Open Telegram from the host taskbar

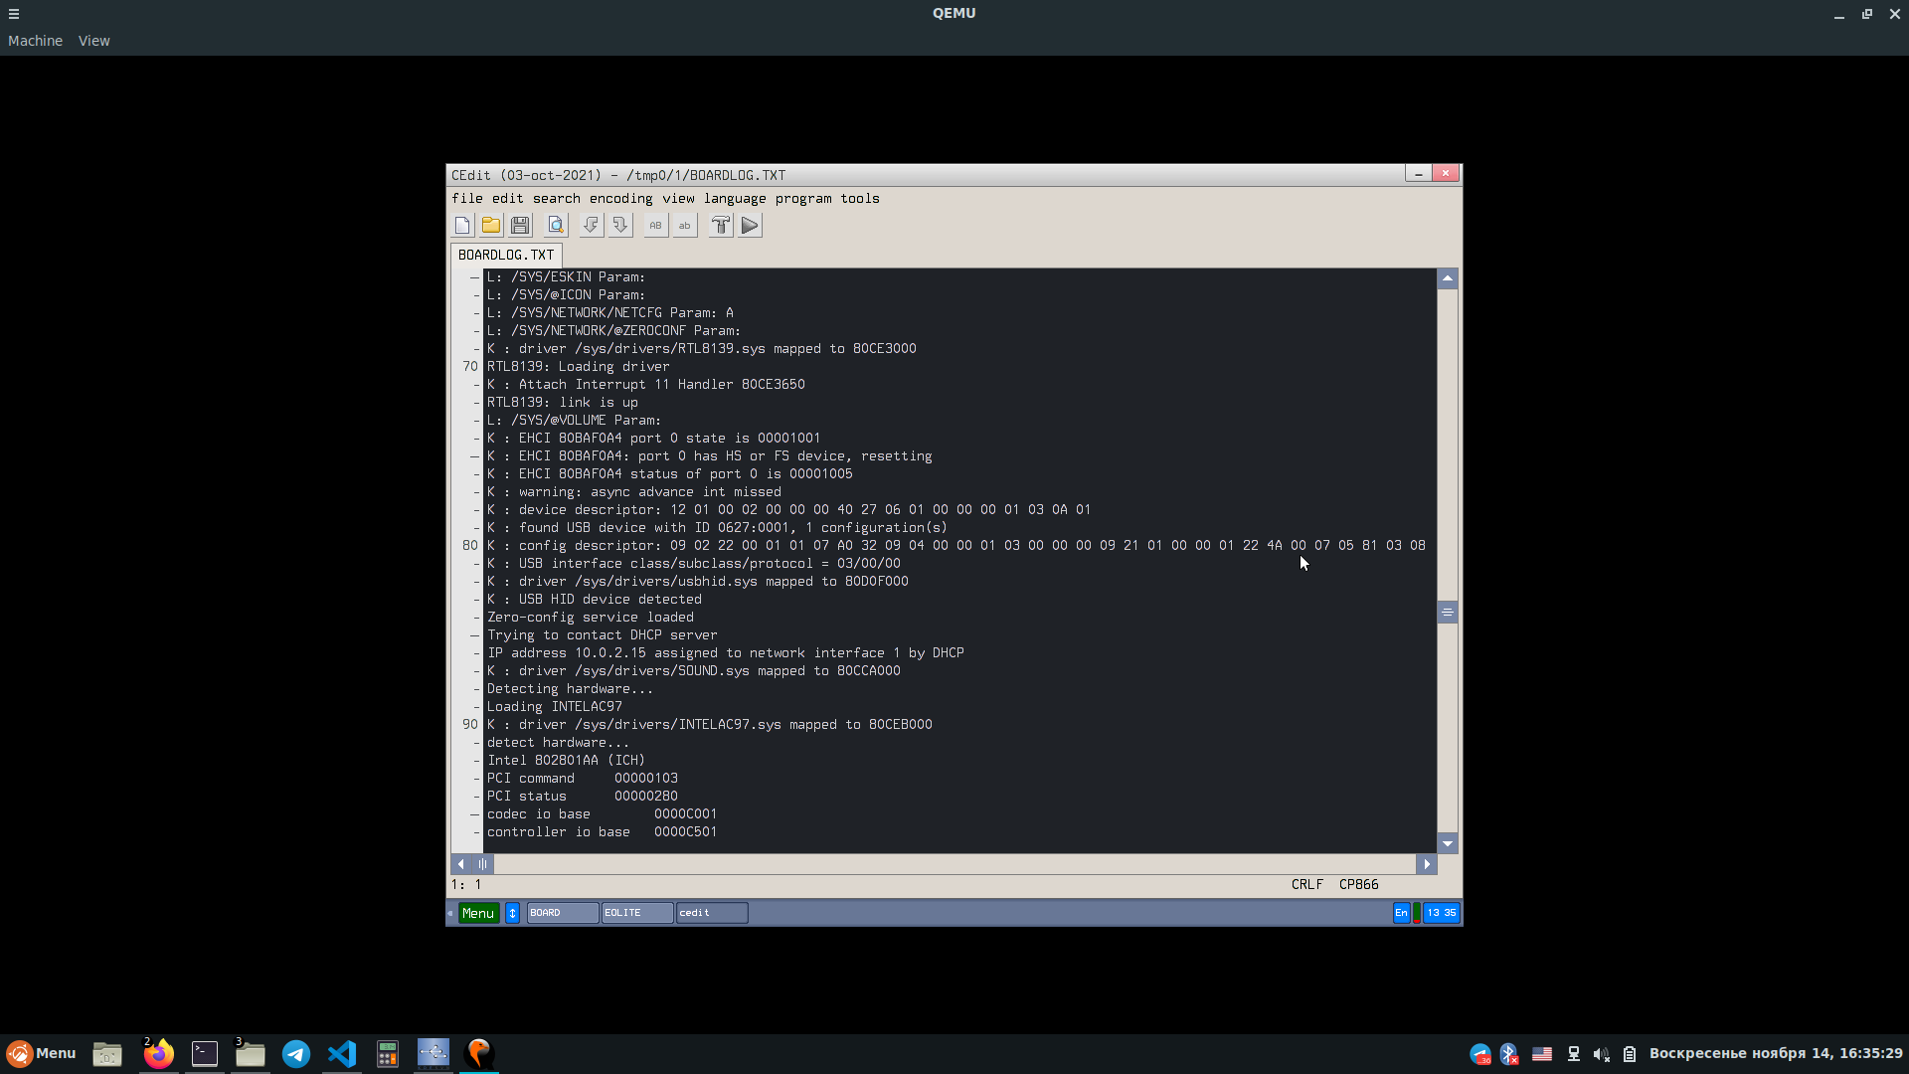coord(295,1054)
